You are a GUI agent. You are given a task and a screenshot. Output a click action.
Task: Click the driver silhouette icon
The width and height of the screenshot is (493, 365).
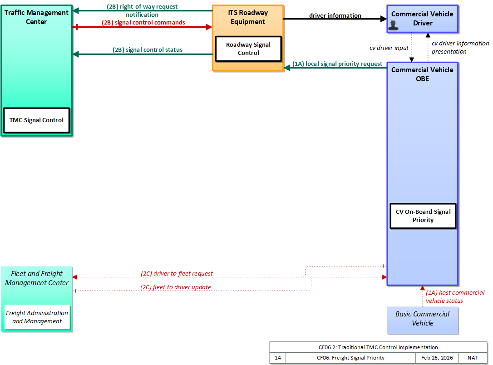(393, 25)
